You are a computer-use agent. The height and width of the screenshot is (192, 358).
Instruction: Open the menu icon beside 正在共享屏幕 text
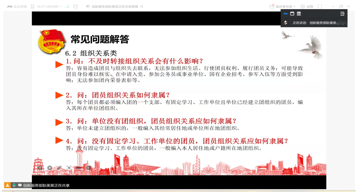click(x=141, y=6)
